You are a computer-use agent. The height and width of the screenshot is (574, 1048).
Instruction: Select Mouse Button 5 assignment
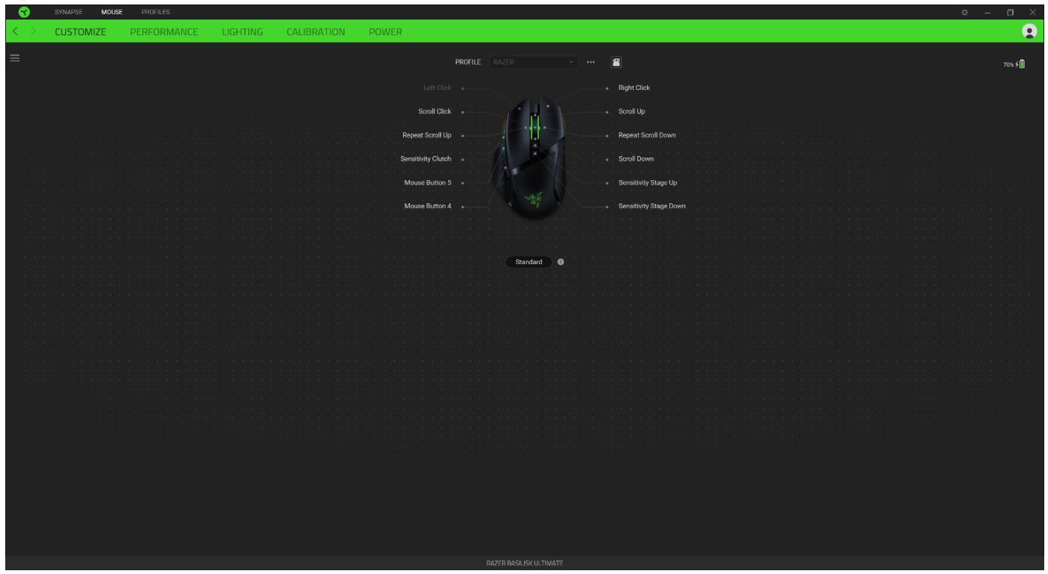(428, 182)
